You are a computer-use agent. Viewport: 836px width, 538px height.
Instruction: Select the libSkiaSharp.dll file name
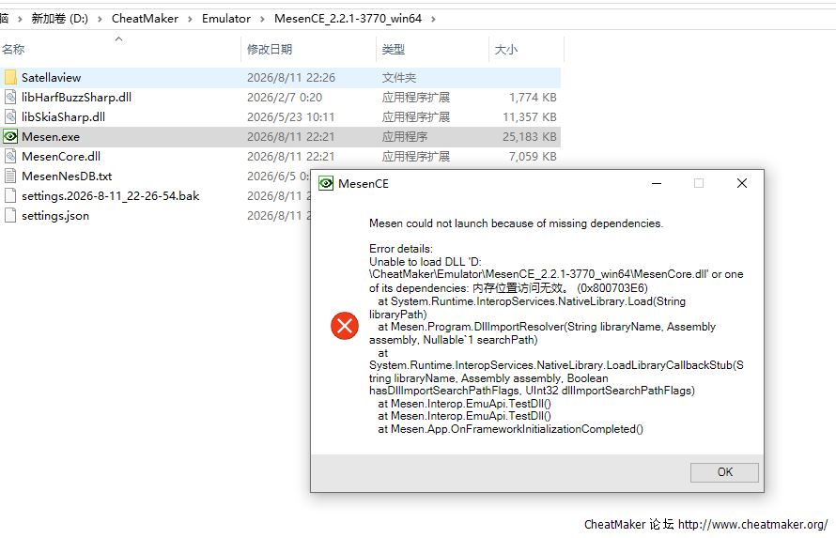pyautogui.click(x=63, y=116)
